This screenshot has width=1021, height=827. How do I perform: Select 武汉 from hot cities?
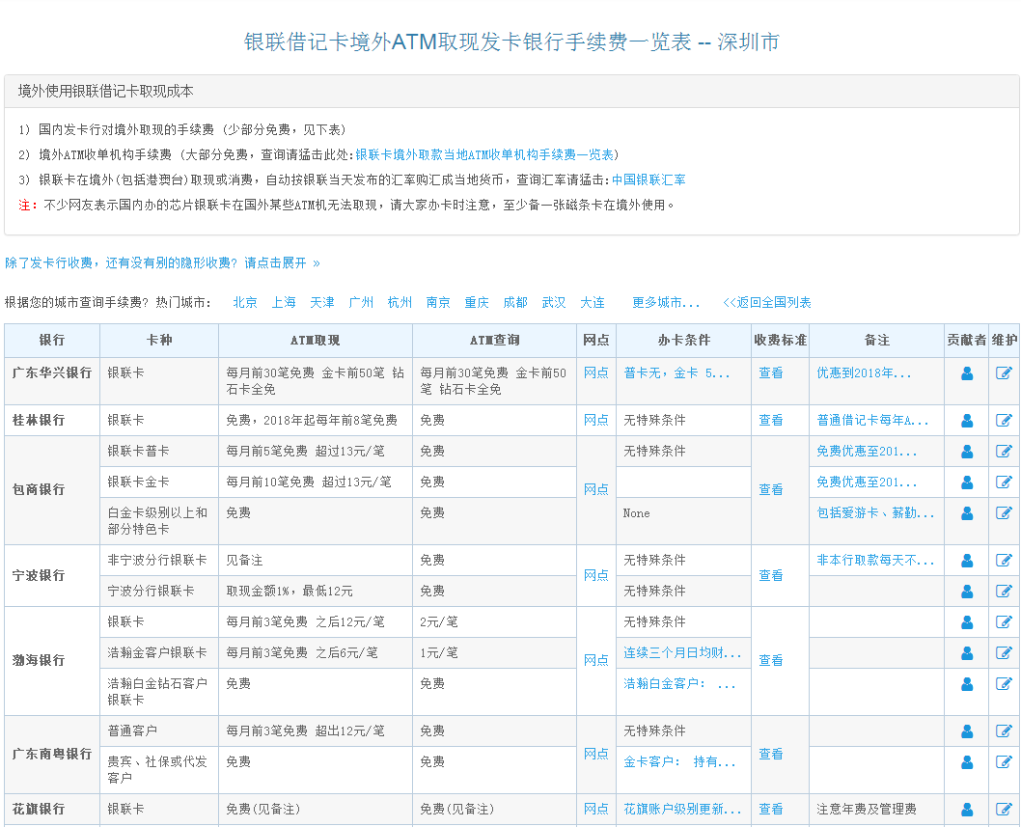554,302
